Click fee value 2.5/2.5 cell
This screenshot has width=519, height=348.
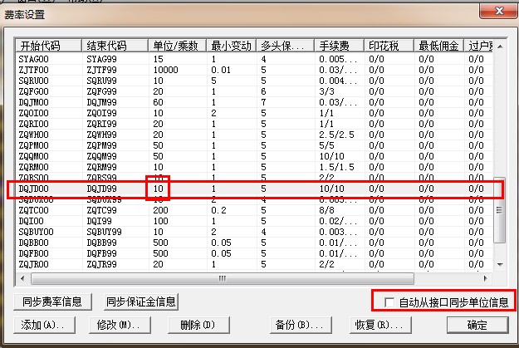pos(336,135)
